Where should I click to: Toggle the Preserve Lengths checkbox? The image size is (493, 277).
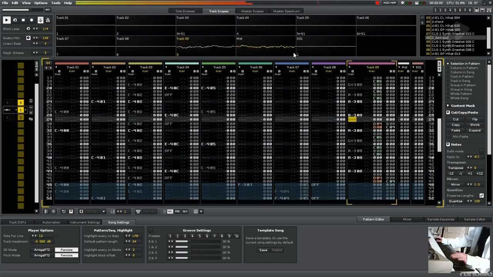[x=481, y=195]
